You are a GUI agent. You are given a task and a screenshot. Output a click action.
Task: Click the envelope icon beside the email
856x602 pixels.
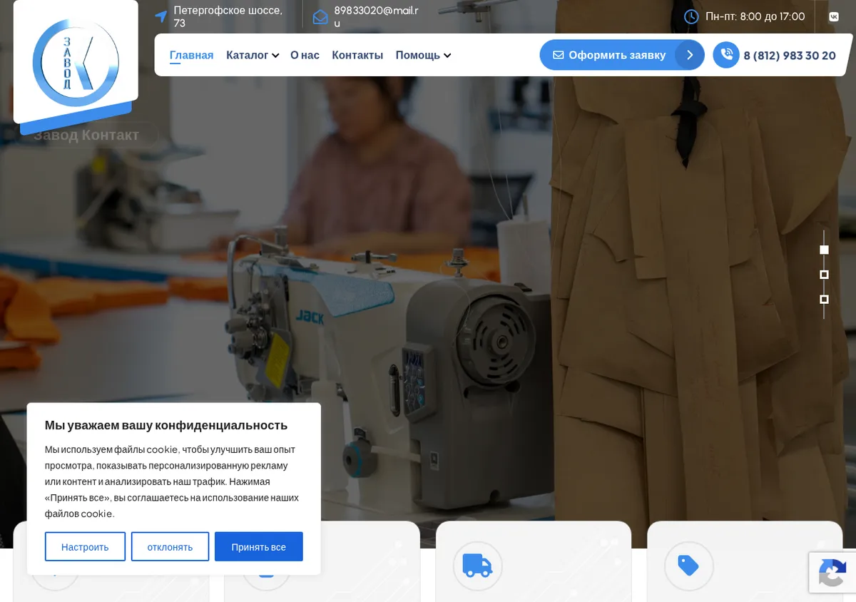[320, 17]
